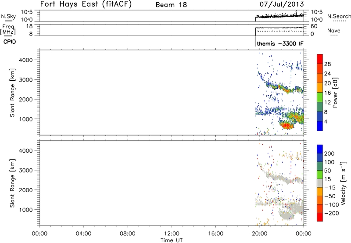Click the 'Time UT' axis label
The height and width of the screenshot is (243, 351).
pos(172,240)
